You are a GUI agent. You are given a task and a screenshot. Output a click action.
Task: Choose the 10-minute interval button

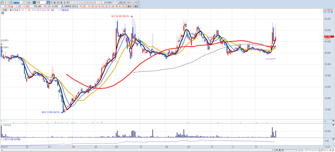(x=81, y=2)
